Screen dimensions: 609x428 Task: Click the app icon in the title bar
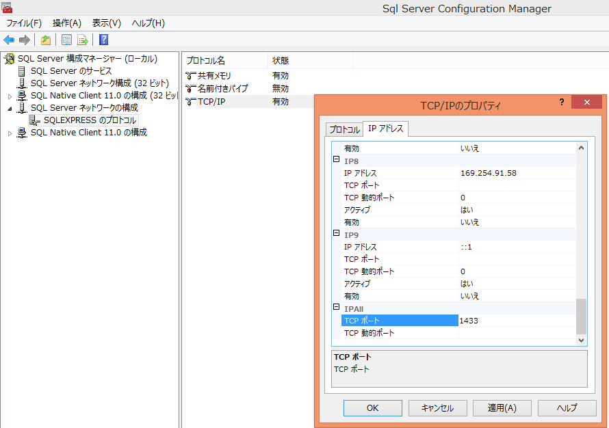tap(7, 8)
